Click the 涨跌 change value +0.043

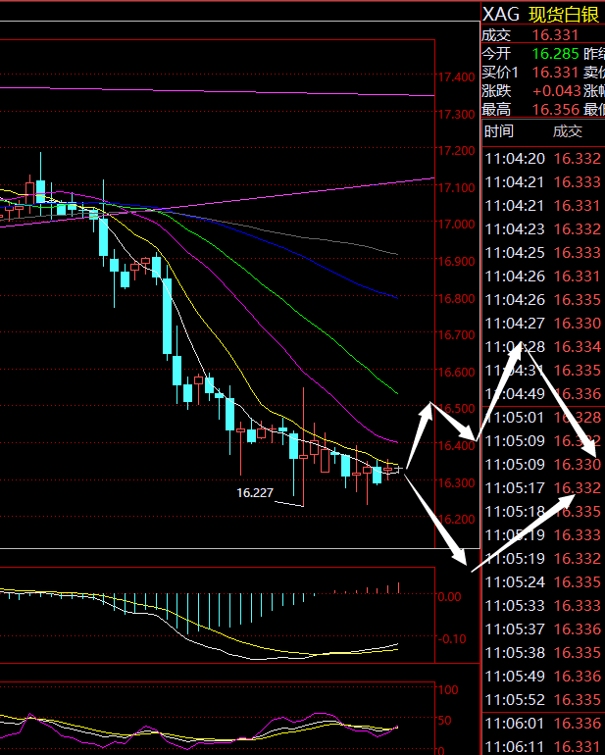[554, 90]
